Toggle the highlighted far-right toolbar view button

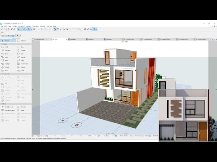[x=94, y=29]
